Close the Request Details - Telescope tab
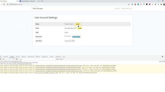The image size is (165, 92). 38,1
